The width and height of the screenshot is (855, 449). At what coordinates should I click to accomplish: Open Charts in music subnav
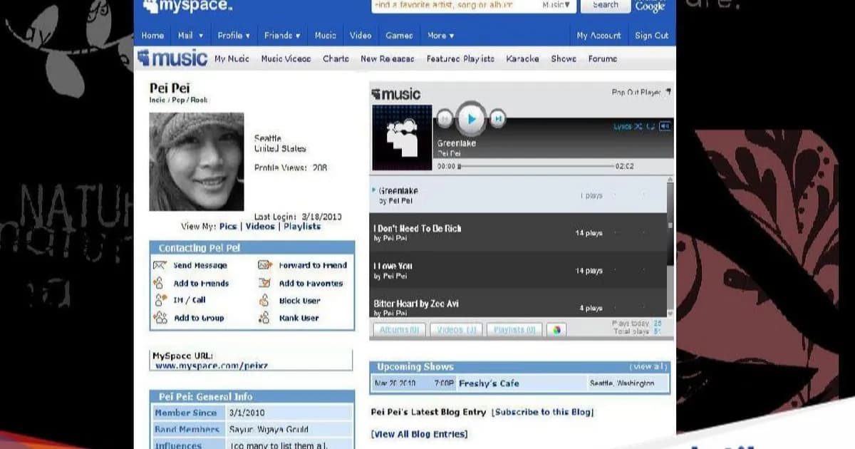click(336, 58)
